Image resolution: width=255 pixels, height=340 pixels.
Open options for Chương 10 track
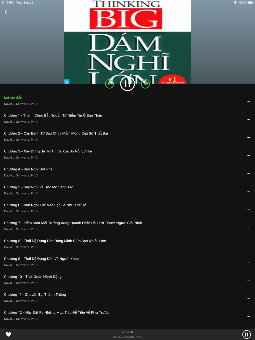(248, 281)
